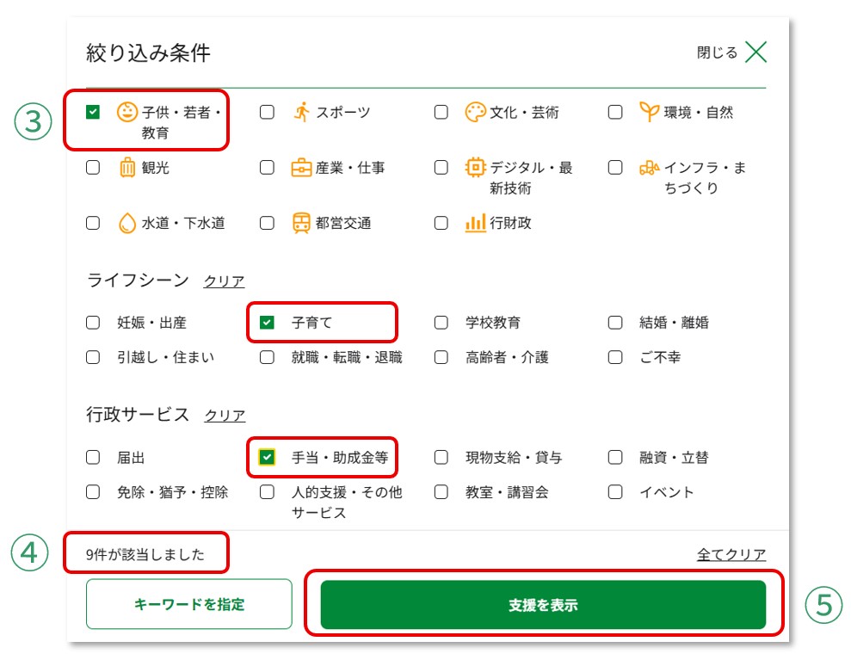The width and height of the screenshot is (851, 660).
Task: Click the water drop 水道・下水道 icon
Action: click(127, 223)
